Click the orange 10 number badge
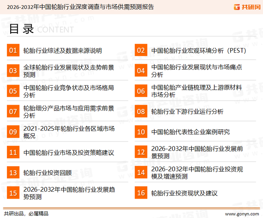The height and width of the screenshot is (218, 263). tap(141, 132)
